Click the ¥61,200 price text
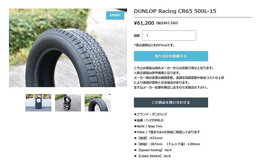This screenshot has height=162, width=258. click(144, 23)
